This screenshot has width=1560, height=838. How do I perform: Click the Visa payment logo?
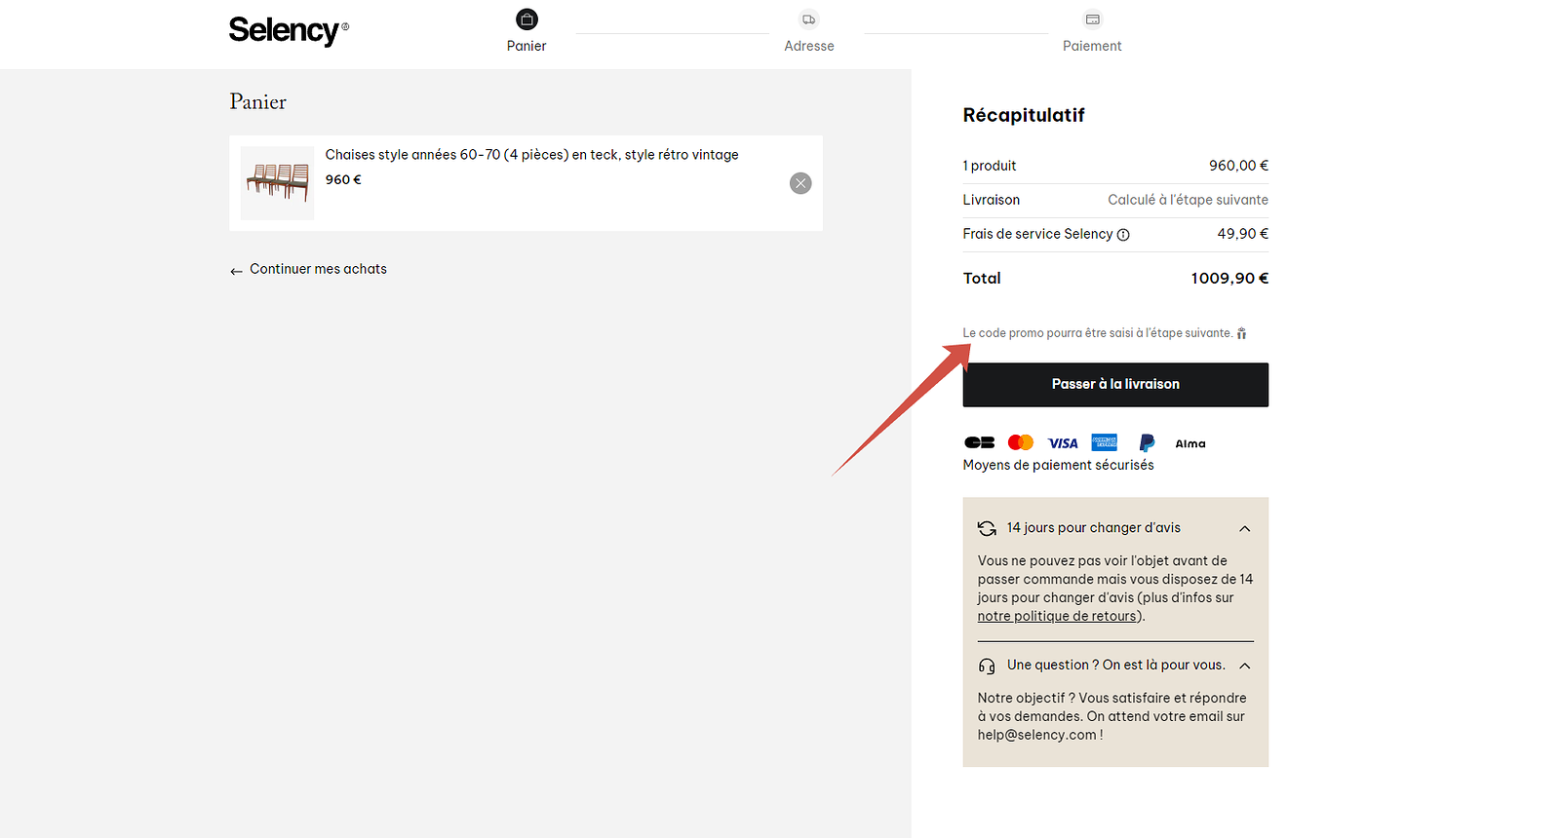point(1063,443)
